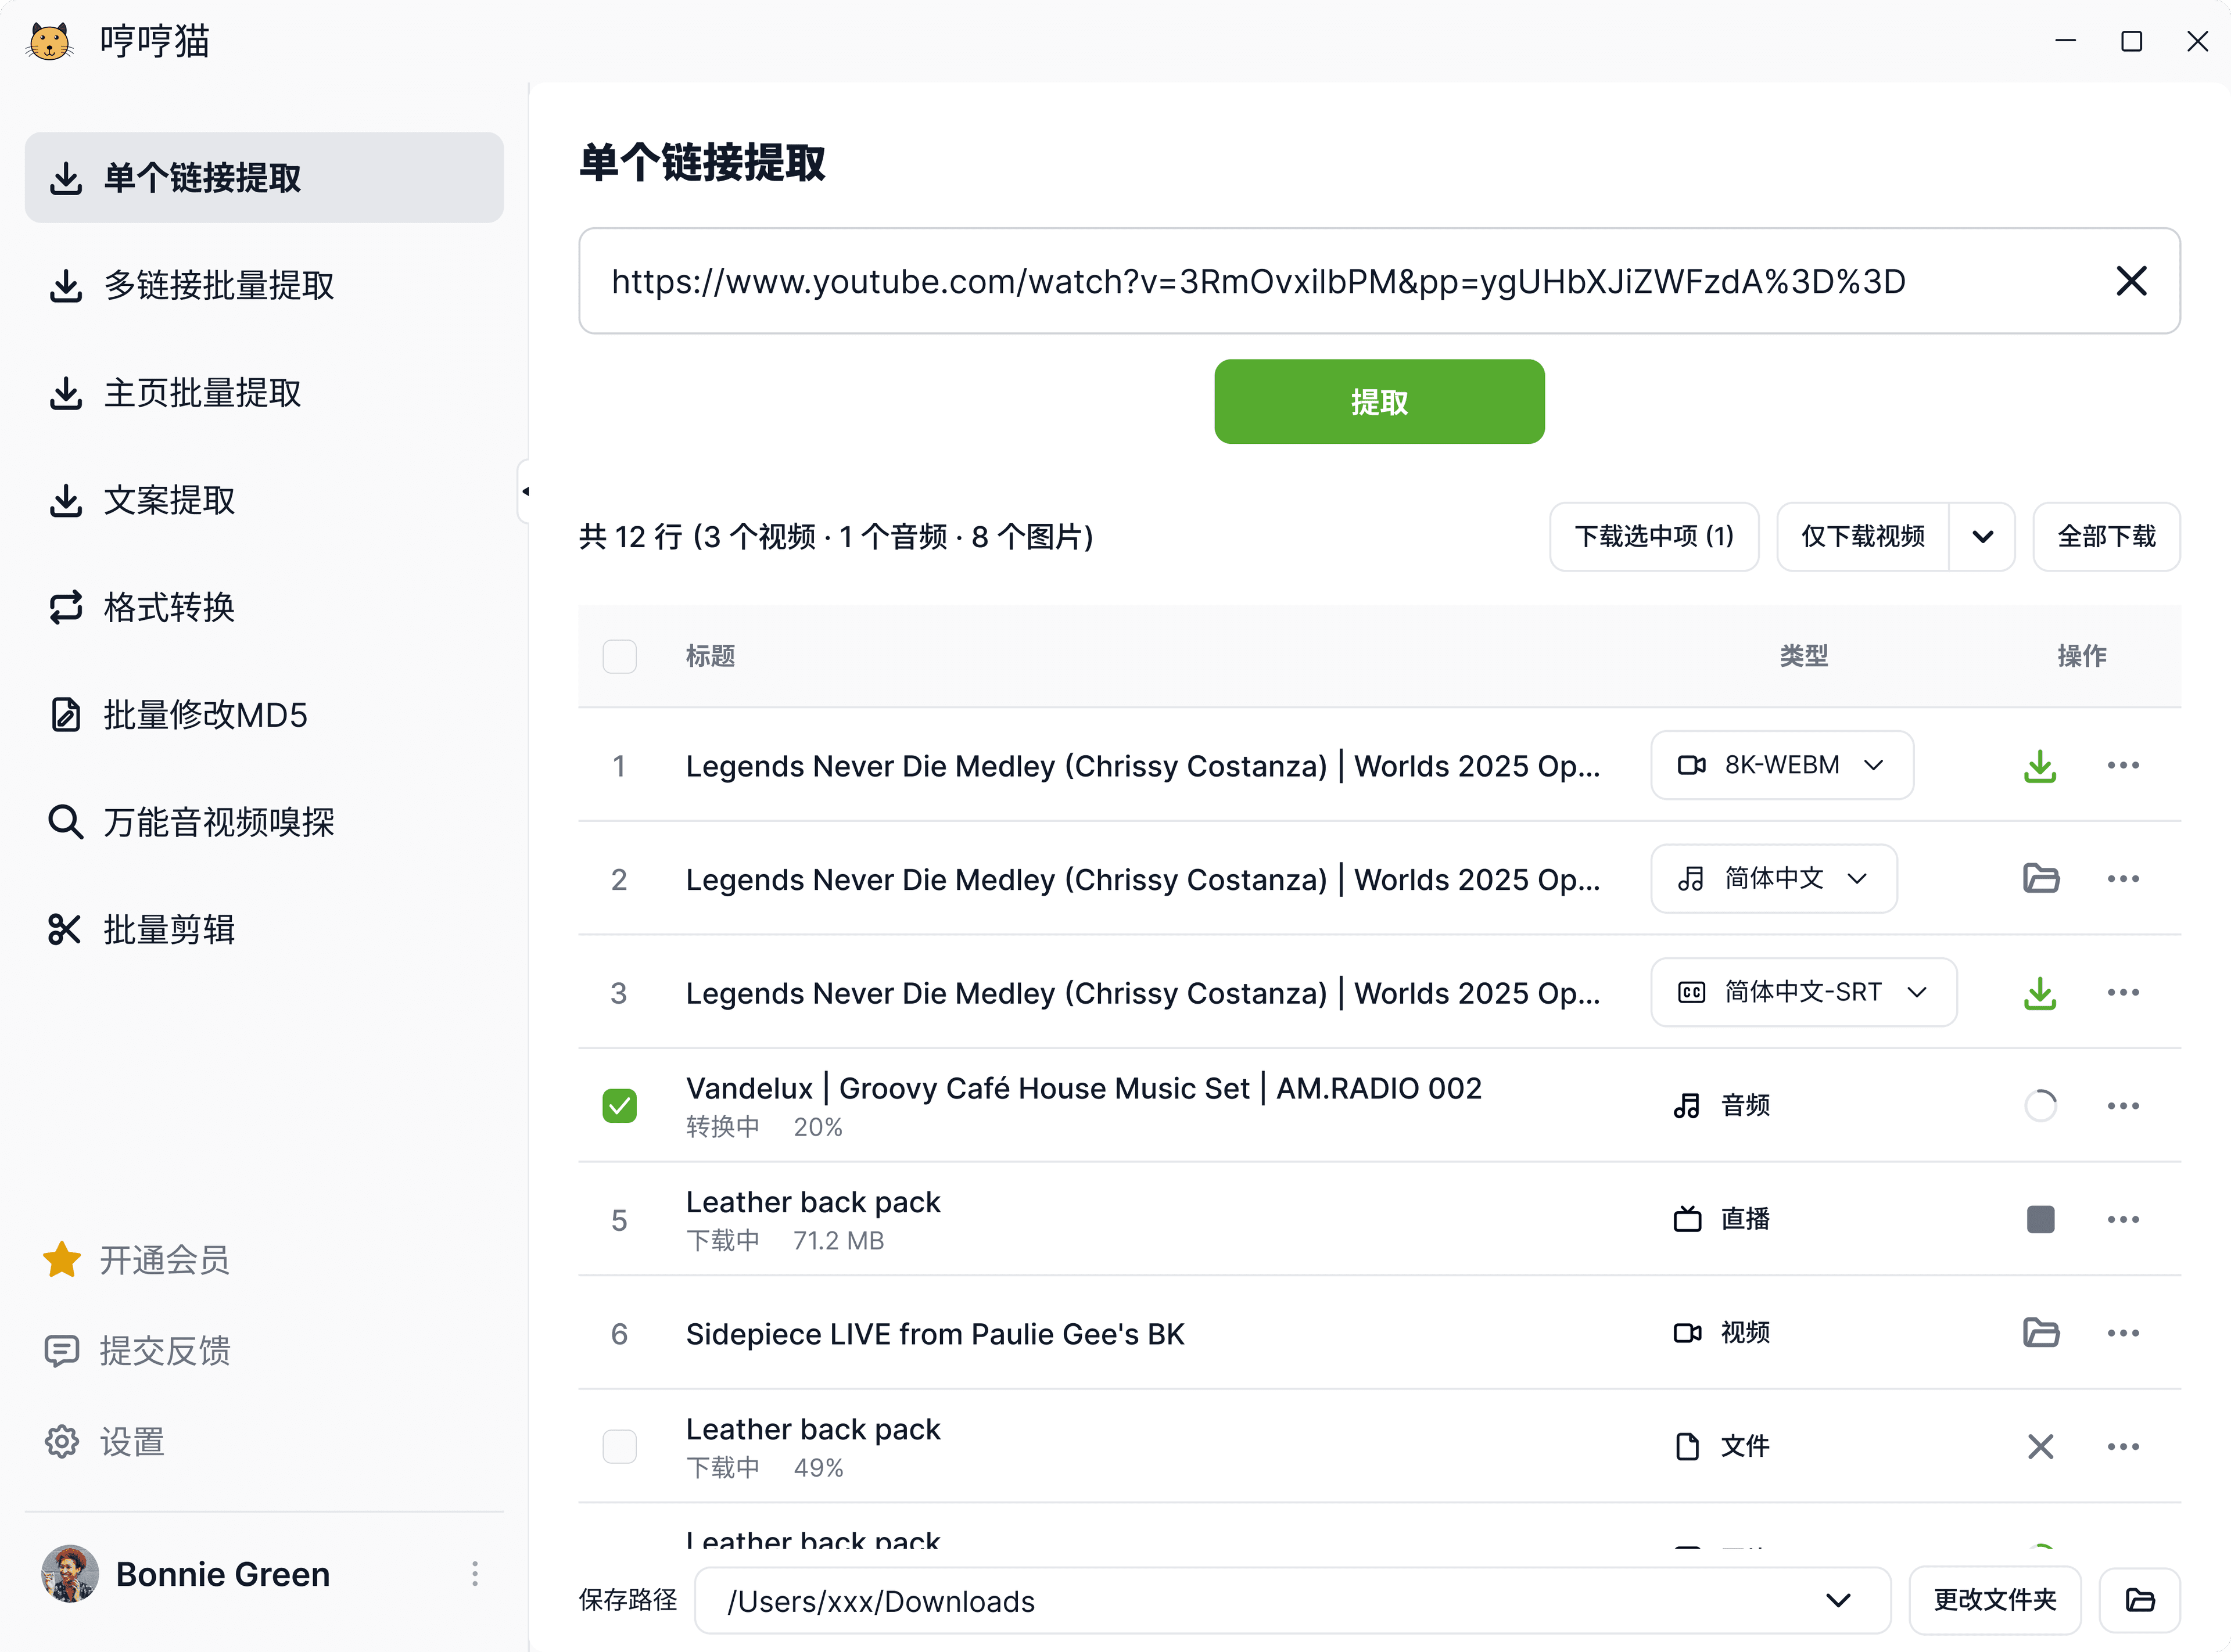
Task: Open more options for row 1
Action: [2123, 766]
